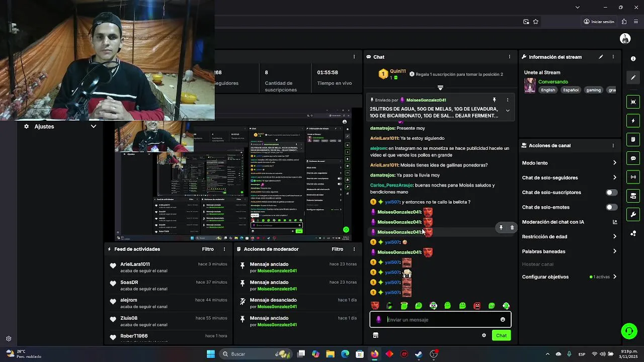Toggle Chat de solo-suscriptores switch
The image size is (644, 362).
point(611,193)
